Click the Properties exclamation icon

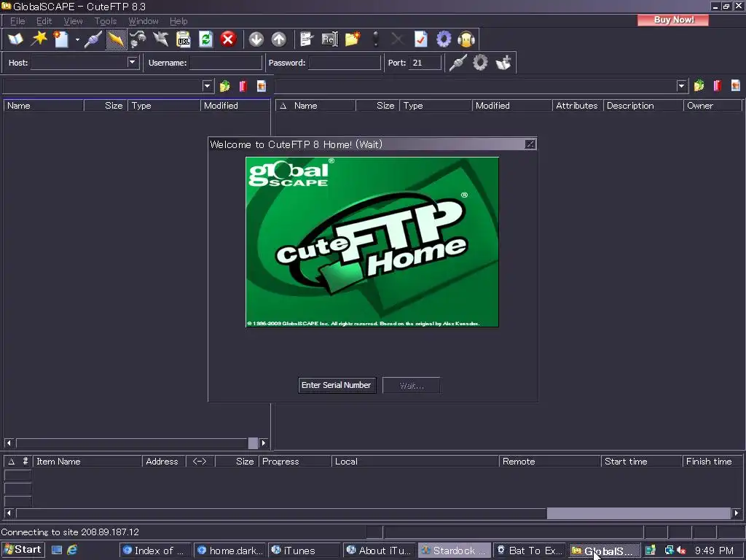[x=376, y=39]
